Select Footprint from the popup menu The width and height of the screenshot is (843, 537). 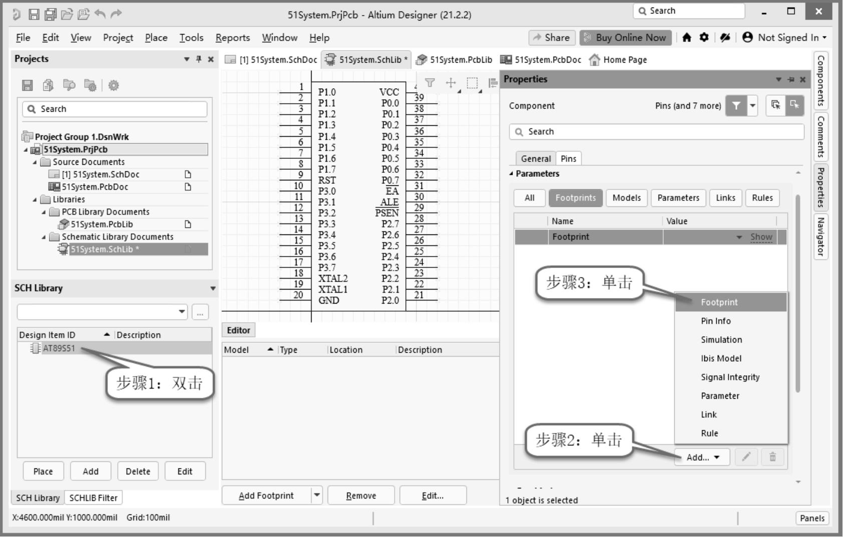tap(719, 302)
